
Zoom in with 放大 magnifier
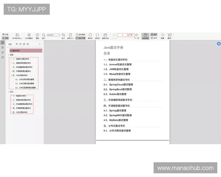pos(63,36)
